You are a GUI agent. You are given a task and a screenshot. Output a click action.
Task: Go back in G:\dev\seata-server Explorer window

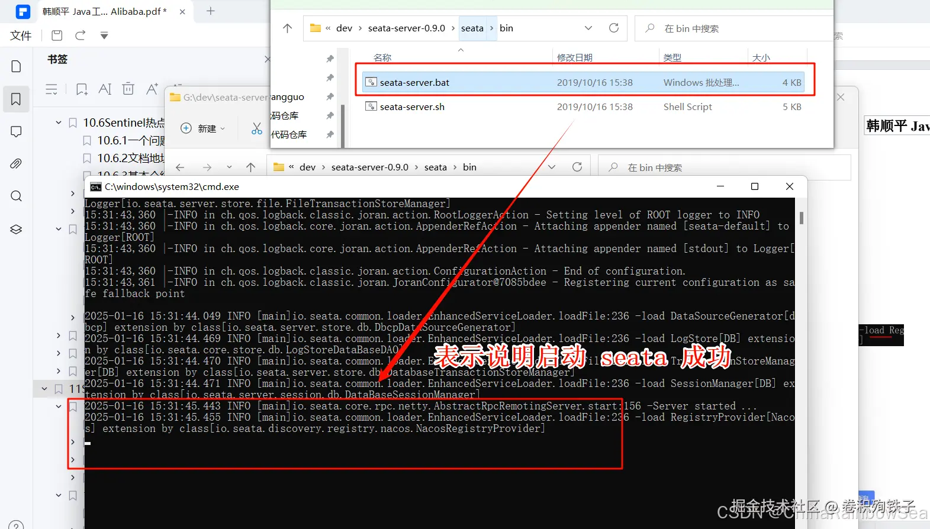[180, 167]
